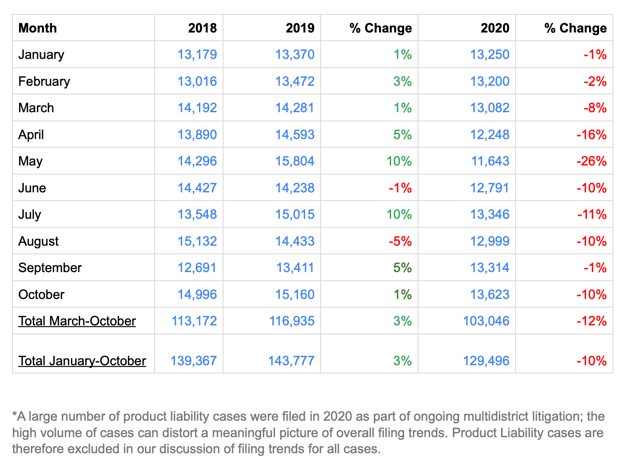
Task: Click the January row label
Action: coord(41,55)
